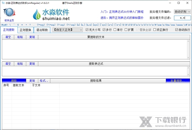The width and height of the screenshot is (192, 130).
Task: Click the 格式.. button in results bar
Action: [44, 80]
